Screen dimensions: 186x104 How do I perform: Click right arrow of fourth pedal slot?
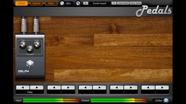point(131,88)
